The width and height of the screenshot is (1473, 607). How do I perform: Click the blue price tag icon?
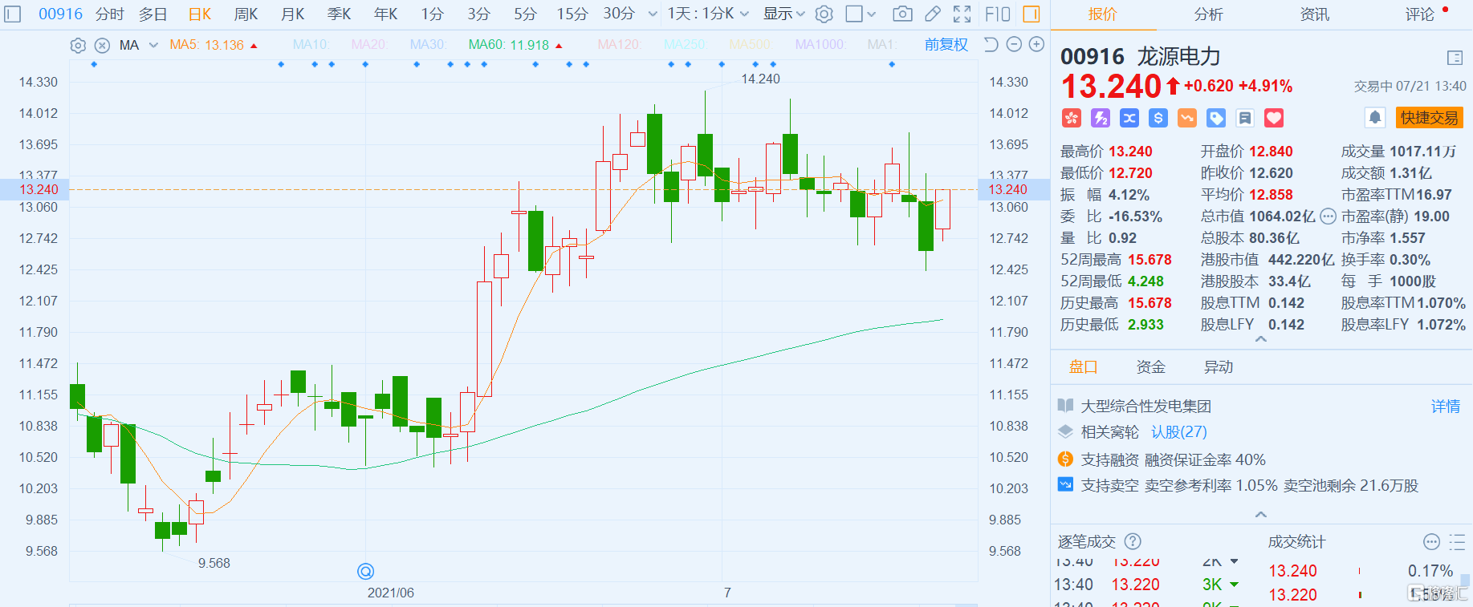tap(1216, 118)
